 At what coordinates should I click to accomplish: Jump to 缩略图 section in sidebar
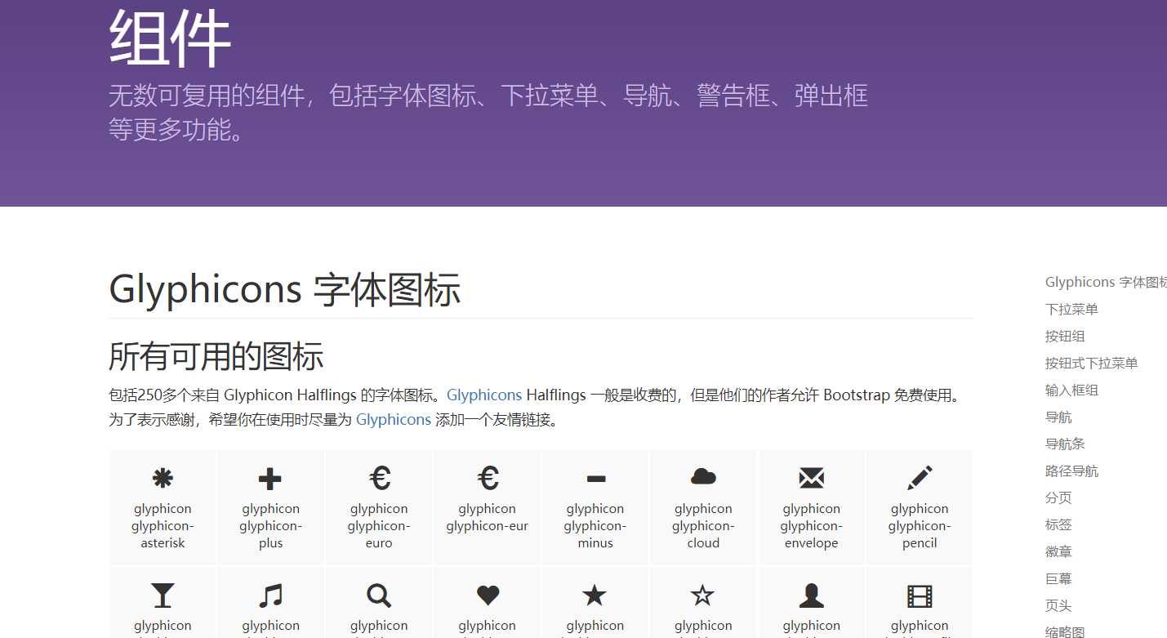coord(1065,631)
